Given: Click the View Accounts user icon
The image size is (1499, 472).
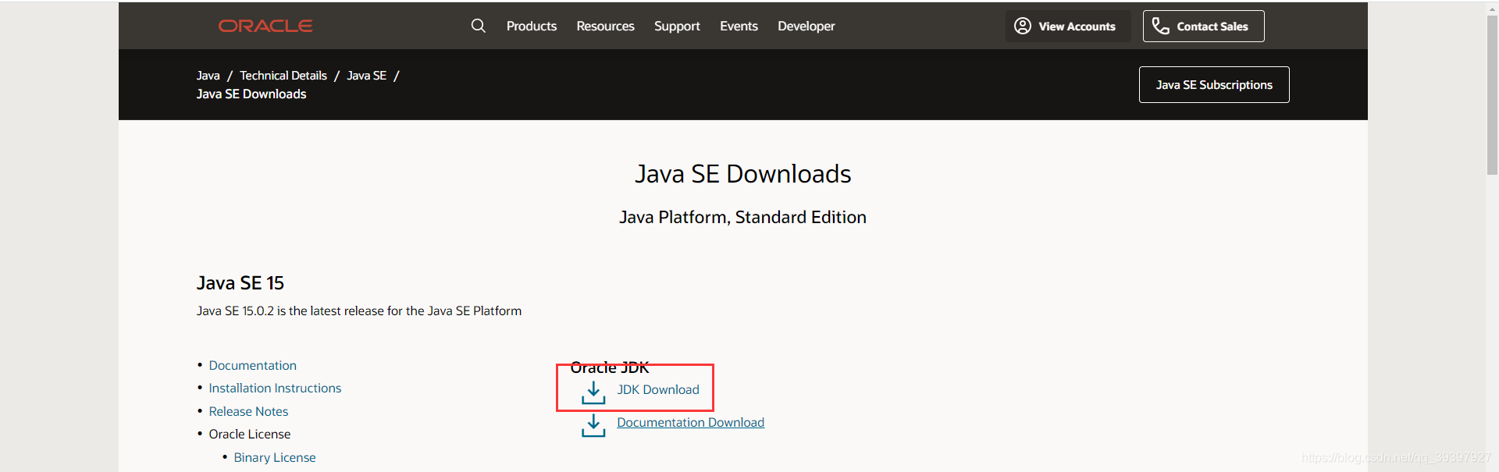Looking at the screenshot, I should click(x=1023, y=26).
